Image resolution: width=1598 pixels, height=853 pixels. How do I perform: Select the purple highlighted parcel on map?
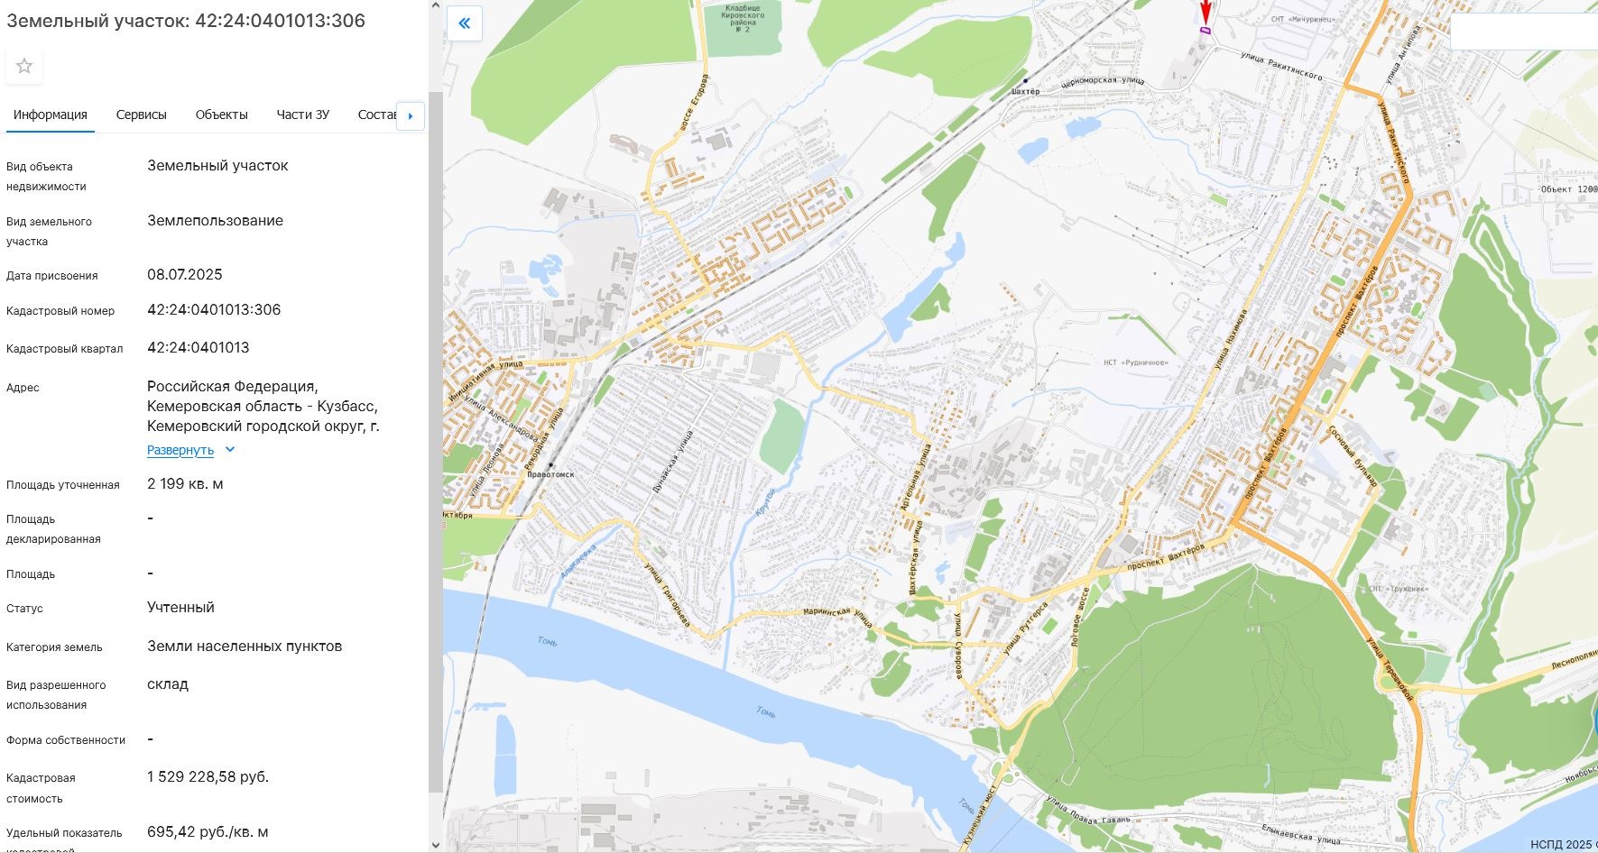click(1205, 30)
